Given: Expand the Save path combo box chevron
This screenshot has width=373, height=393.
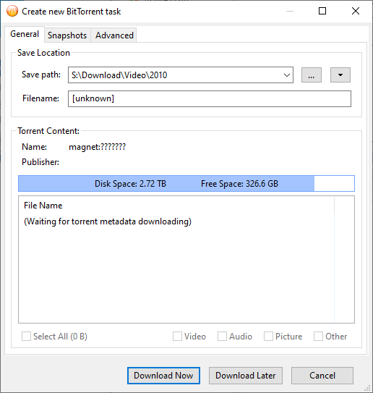Looking at the screenshot, I should pos(287,75).
